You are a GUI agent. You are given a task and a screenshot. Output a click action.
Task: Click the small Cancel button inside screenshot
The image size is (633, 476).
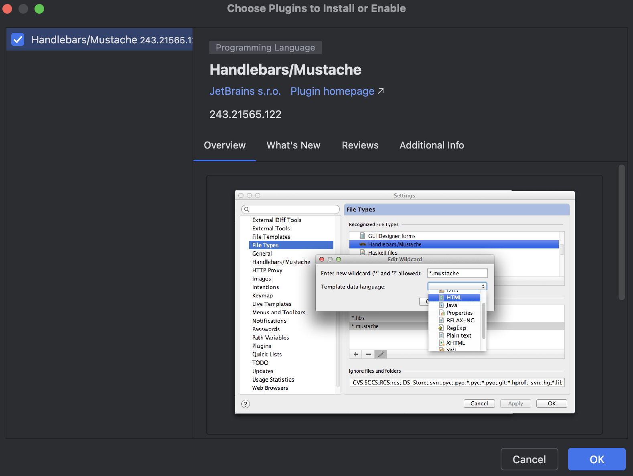479,403
